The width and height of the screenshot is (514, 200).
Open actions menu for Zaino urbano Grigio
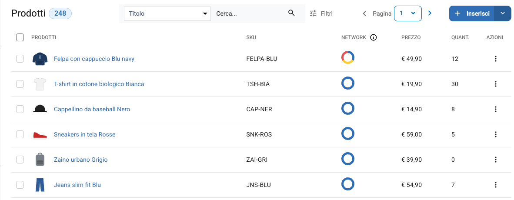[496, 160]
